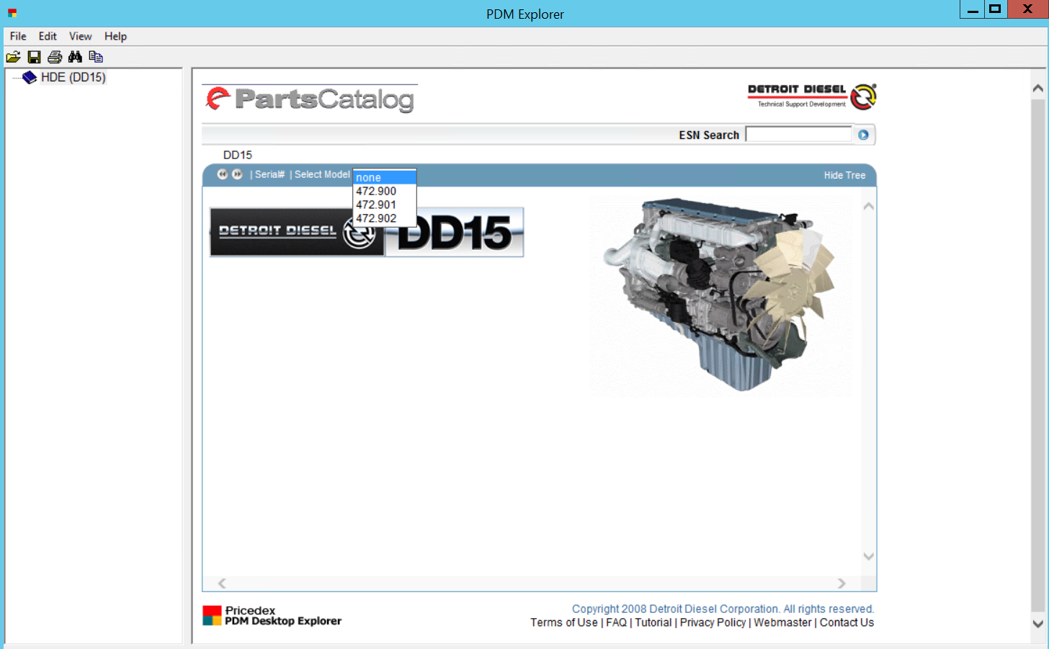Viewport: 1049px width, 649px height.
Task: Select model 472.900 from the dropdown list
Action: click(376, 191)
